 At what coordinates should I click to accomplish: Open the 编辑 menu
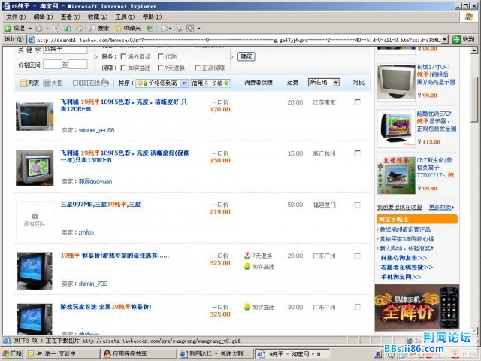pos(43,17)
